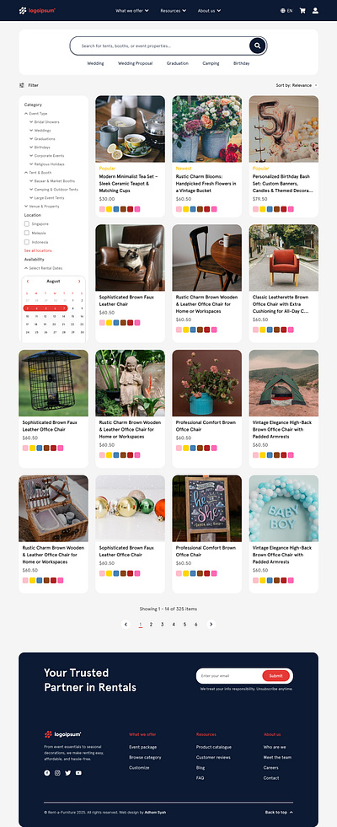Select the yellow swatch on Tea Set product
337x827 pixels.
(110, 209)
